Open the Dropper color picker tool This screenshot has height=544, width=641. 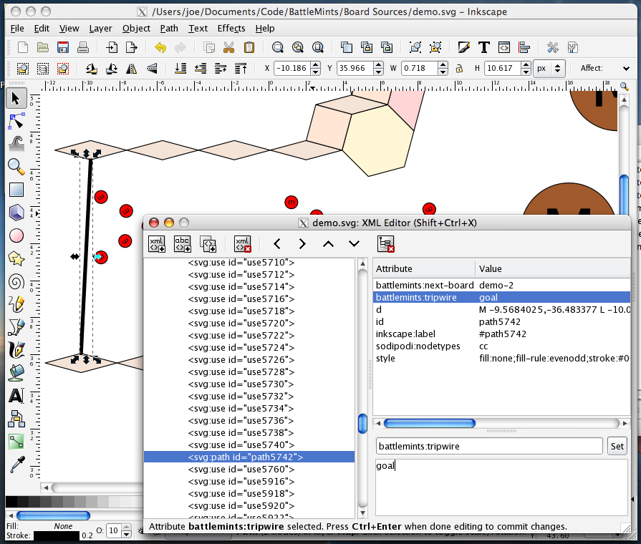coord(16,465)
